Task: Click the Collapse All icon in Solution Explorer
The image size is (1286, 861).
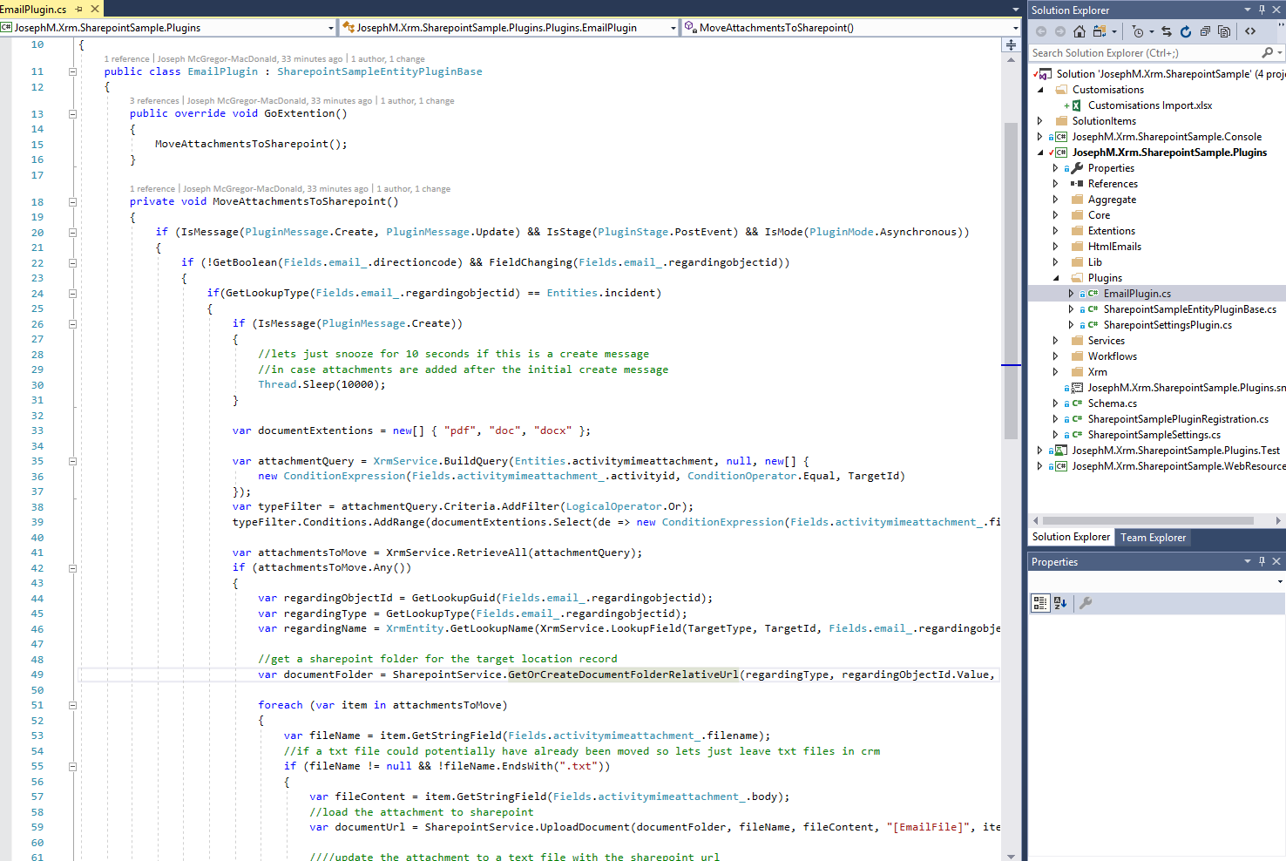Action: click(1205, 31)
